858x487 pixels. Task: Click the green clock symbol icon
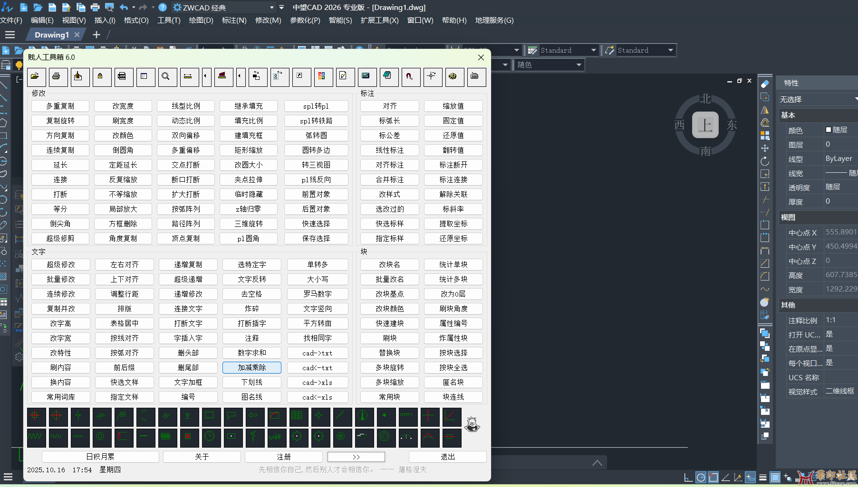coord(209,437)
